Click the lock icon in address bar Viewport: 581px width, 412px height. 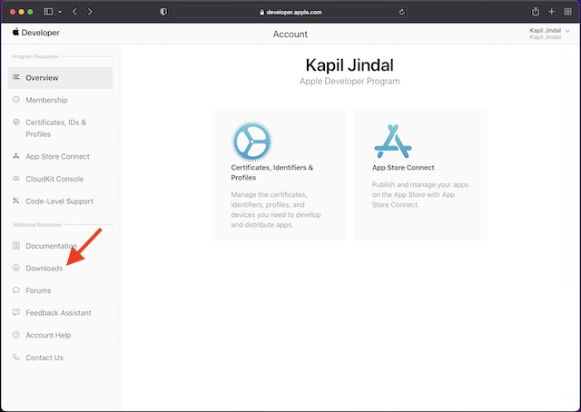tap(262, 12)
